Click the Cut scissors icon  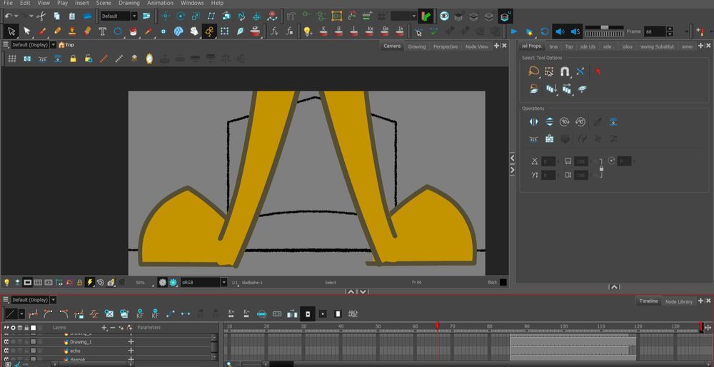point(41,16)
